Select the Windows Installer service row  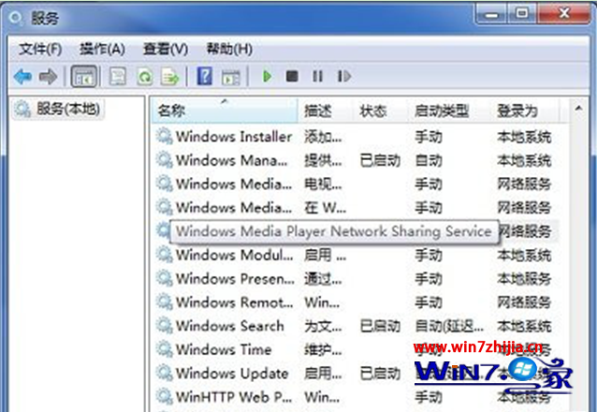pyautogui.click(x=356, y=137)
